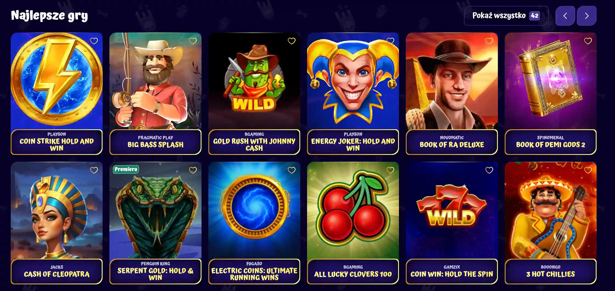Go to next games with right arrow
The height and width of the screenshot is (291, 615).
pos(586,16)
